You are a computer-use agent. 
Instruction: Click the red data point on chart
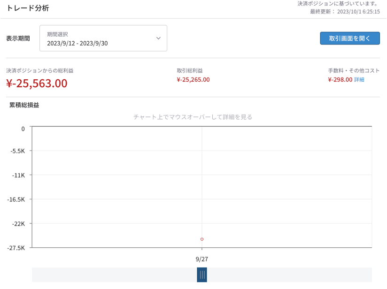[x=202, y=239]
